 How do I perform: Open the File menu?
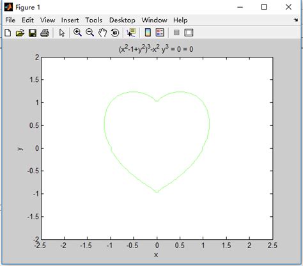(x=10, y=20)
